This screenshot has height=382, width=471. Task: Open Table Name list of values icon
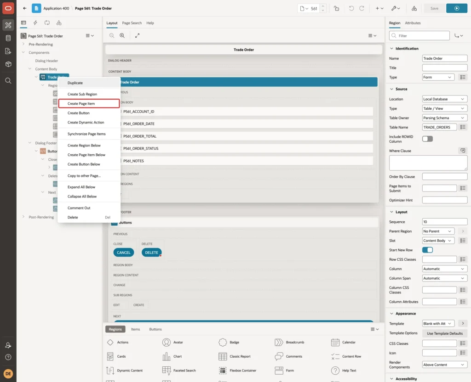(463, 127)
